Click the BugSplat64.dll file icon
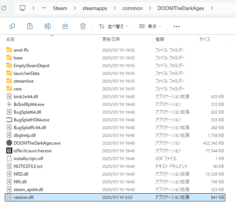Image resolution: width=236 pixels, height=204 pixels. click(x=9, y=112)
